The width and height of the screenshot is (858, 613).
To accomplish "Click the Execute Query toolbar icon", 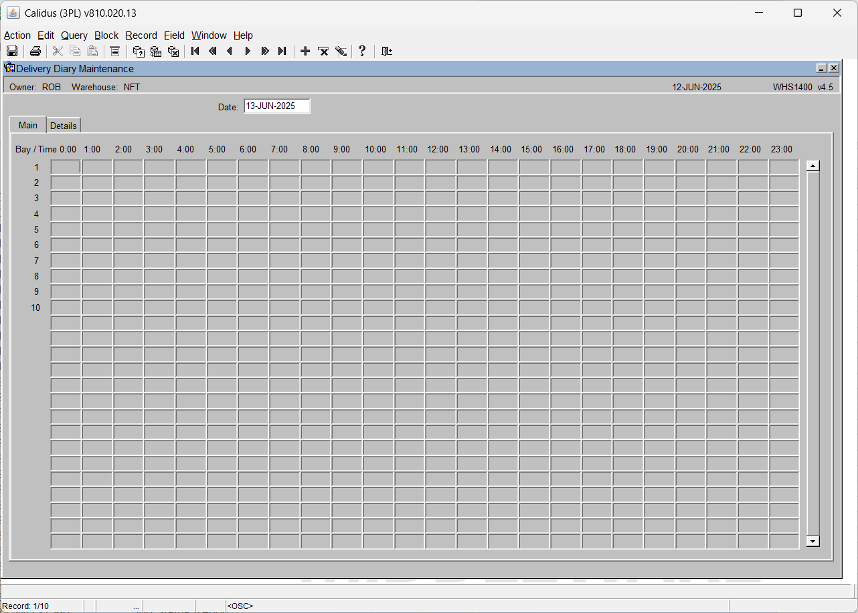I will pyautogui.click(x=156, y=51).
